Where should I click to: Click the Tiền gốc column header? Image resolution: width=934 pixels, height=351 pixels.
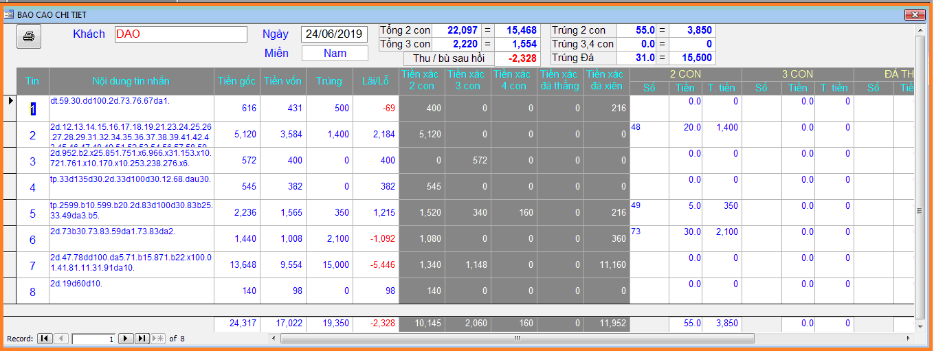[236, 81]
